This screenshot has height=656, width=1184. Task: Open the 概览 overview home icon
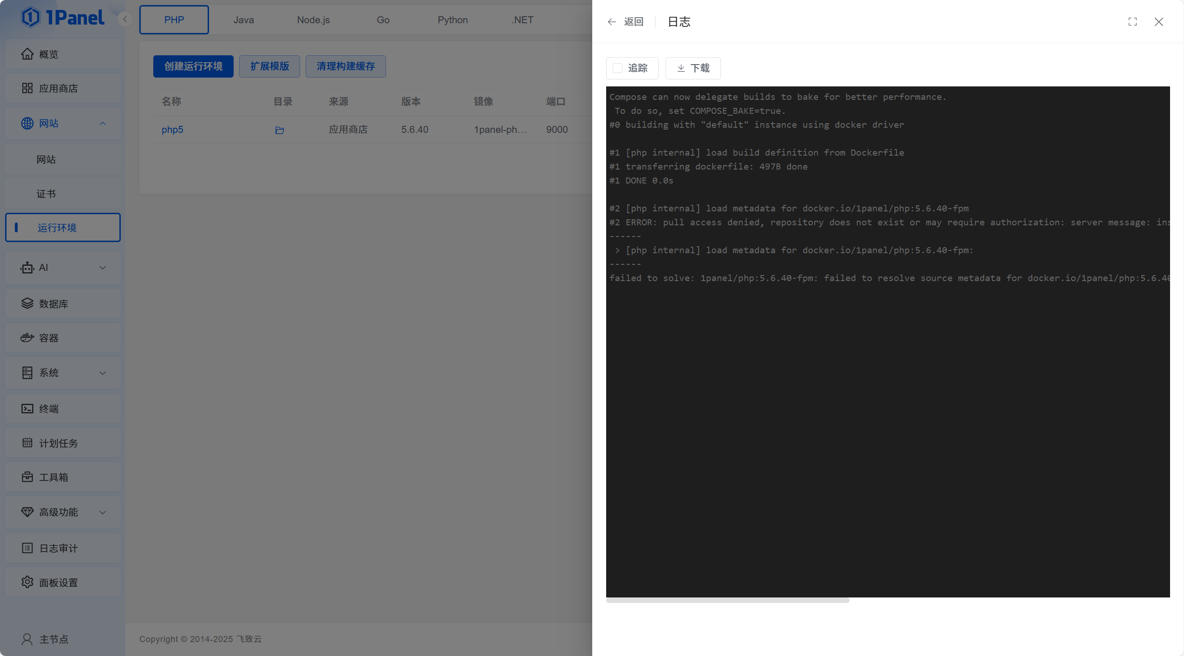click(x=27, y=54)
